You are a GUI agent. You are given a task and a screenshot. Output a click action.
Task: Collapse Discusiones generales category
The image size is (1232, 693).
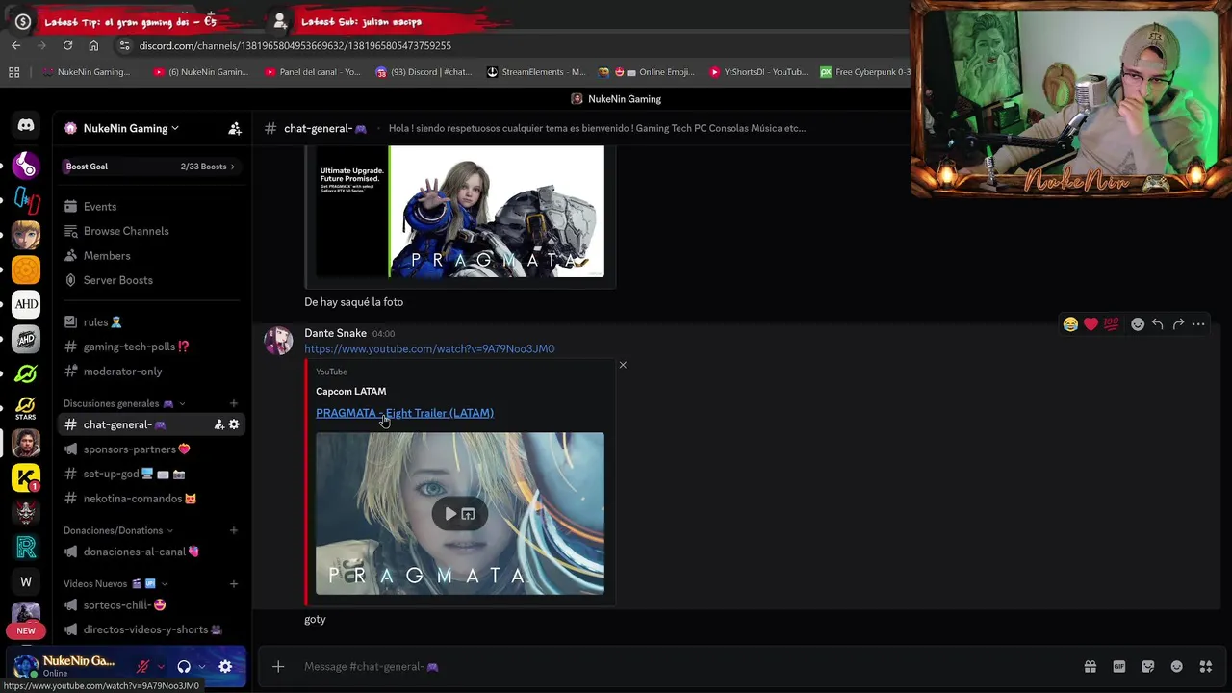click(x=124, y=403)
